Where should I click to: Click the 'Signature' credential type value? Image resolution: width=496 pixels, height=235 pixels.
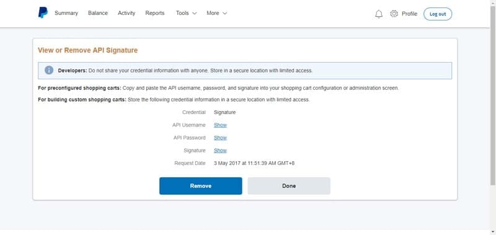(224, 112)
